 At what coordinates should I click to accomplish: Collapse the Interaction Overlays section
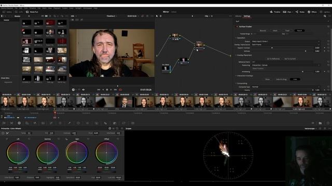click(x=236, y=76)
